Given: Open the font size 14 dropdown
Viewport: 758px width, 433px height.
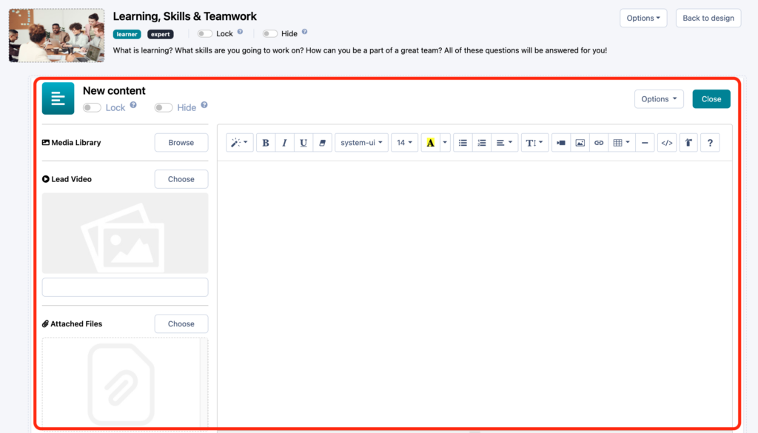Looking at the screenshot, I should [x=404, y=143].
